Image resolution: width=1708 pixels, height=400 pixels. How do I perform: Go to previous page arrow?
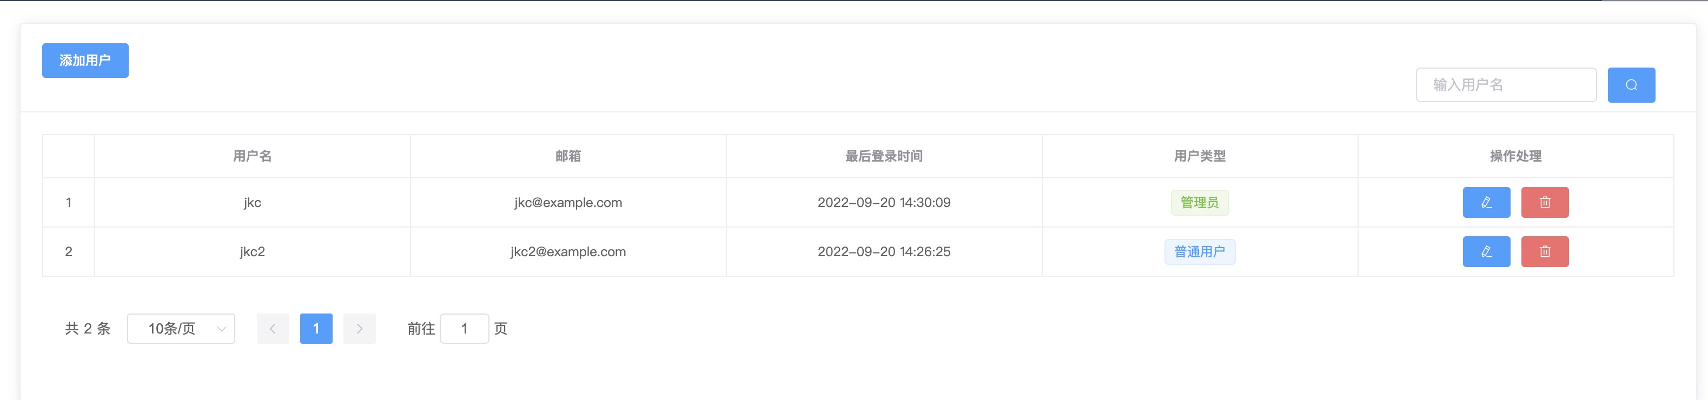point(273,329)
